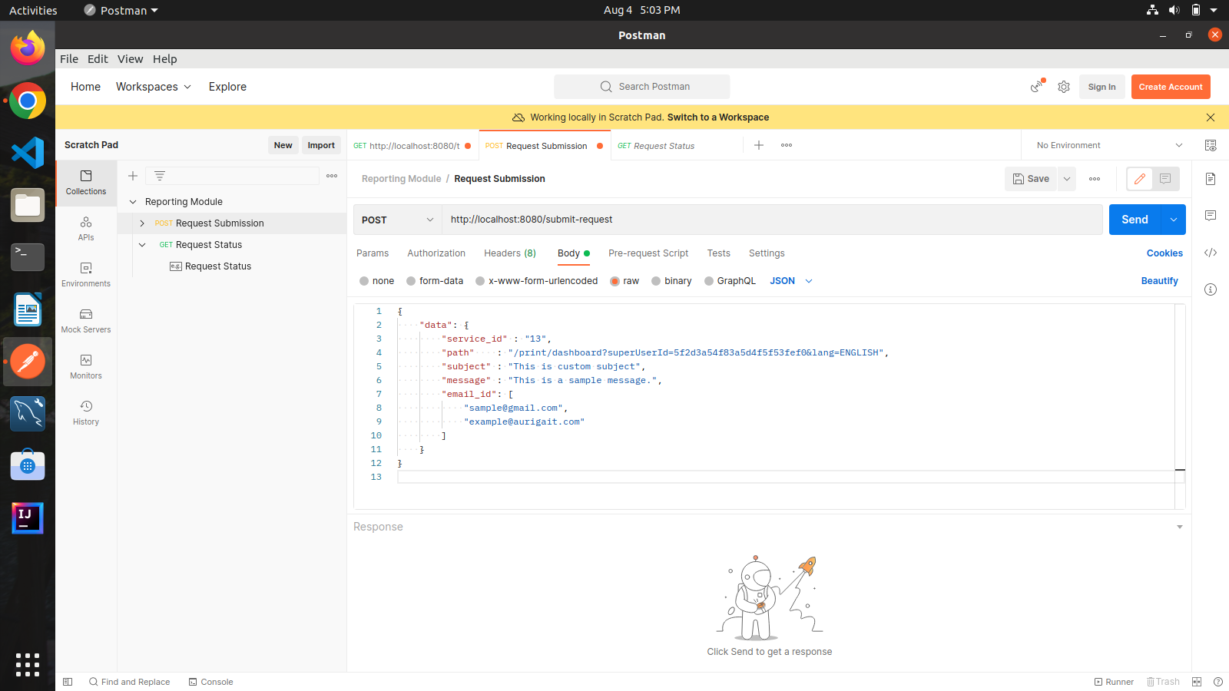
Task: Click the Beautify link
Action: pyautogui.click(x=1159, y=281)
